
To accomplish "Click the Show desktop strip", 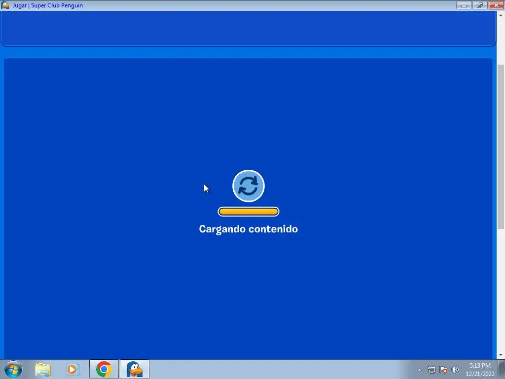I will tap(502, 369).
